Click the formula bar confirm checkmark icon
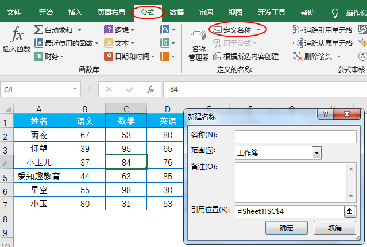Image resolution: width=367 pixels, height=247 pixels. coord(130,89)
